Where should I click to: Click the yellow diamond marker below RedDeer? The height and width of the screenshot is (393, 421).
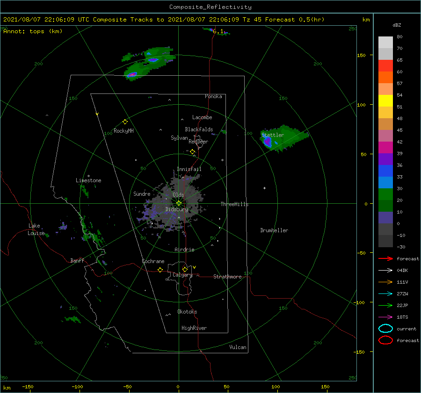192,152
